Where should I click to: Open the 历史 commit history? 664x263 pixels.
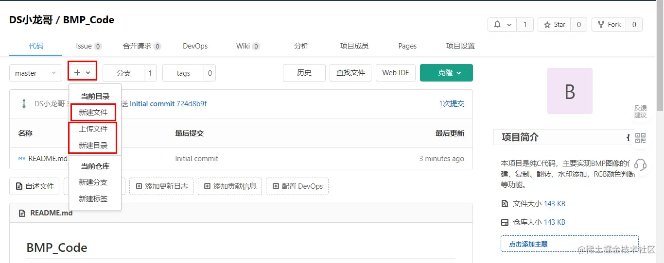point(304,73)
